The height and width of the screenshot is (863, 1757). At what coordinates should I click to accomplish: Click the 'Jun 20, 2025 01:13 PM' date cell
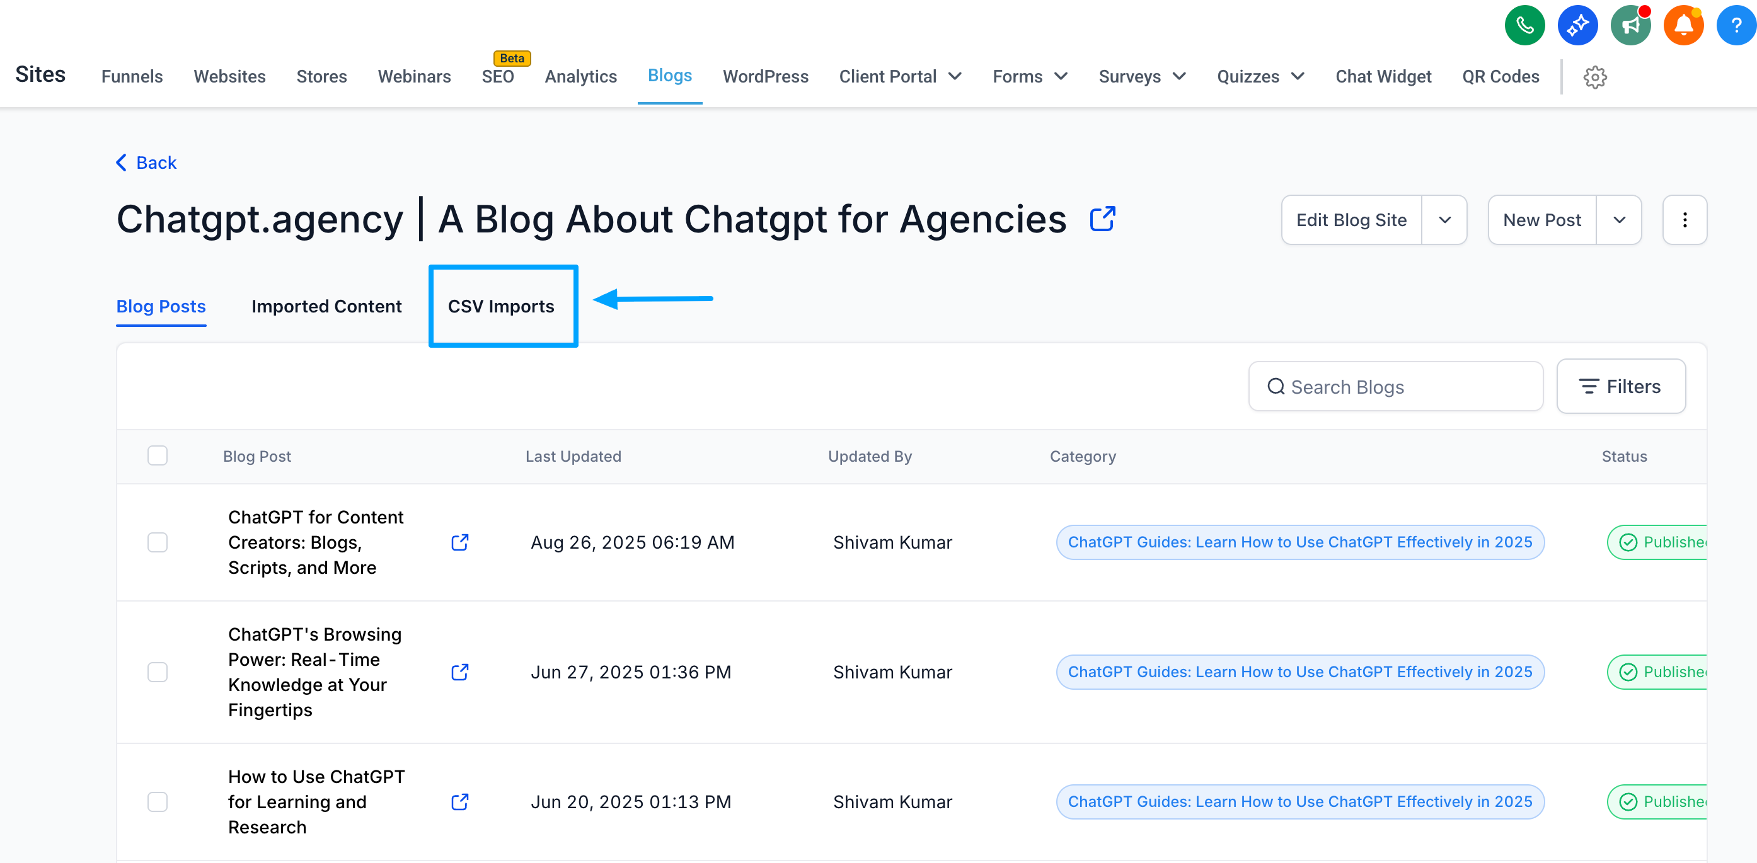(631, 801)
